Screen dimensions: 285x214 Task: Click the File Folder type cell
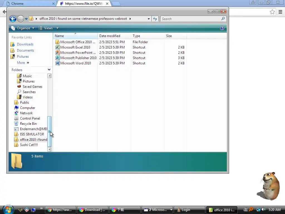pyautogui.click(x=140, y=42)
